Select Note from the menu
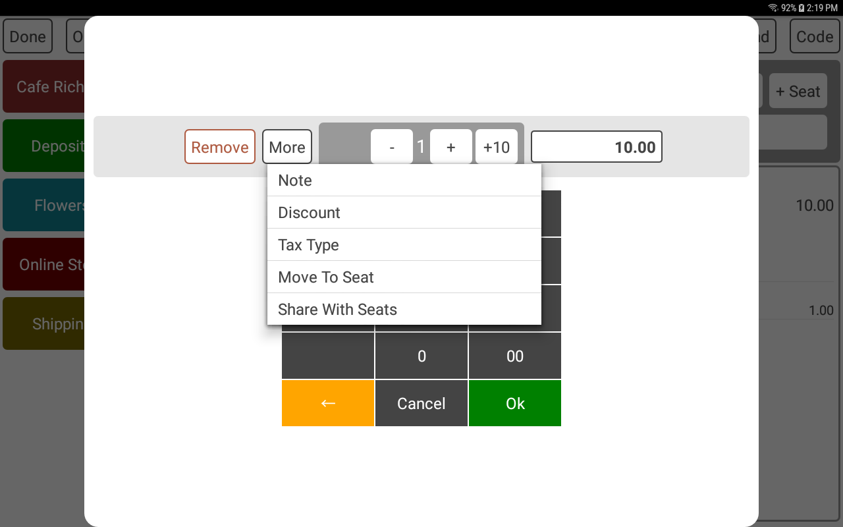Screen dimensions: 843x527 [x=404, y=180]
